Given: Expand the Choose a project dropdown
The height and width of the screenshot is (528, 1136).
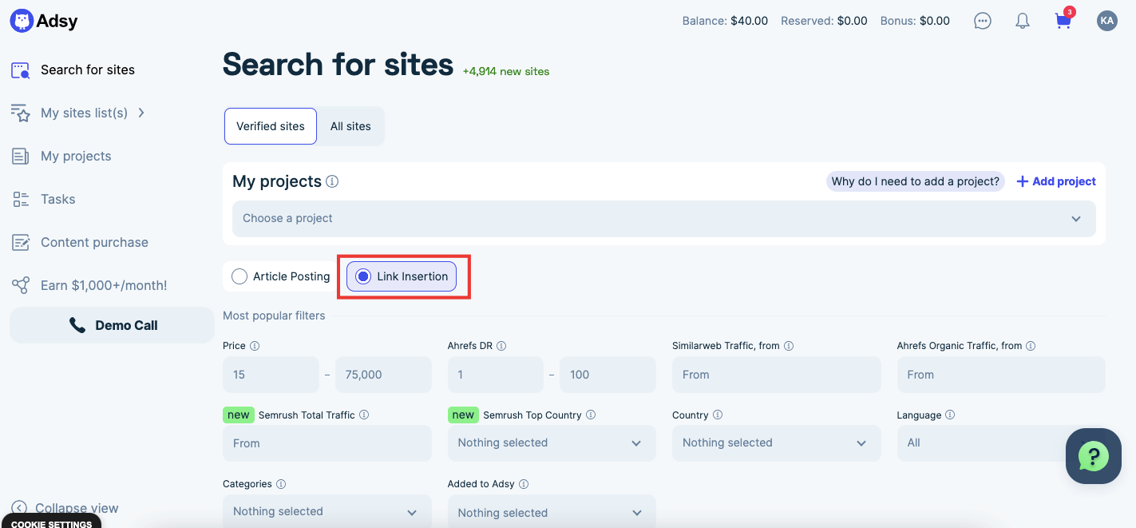Looking at the screenshot, I should (x=663, y=219).
